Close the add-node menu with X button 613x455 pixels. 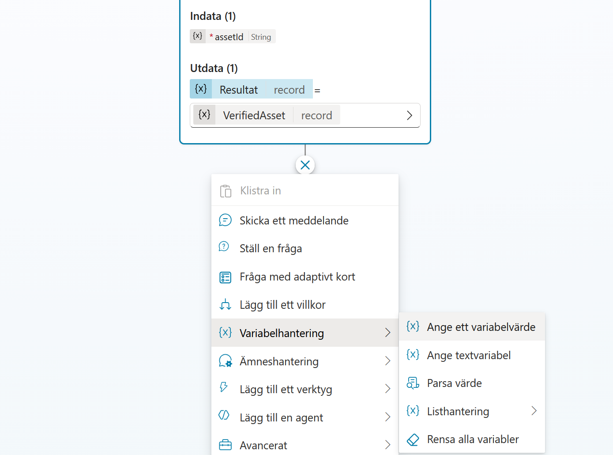305,165
